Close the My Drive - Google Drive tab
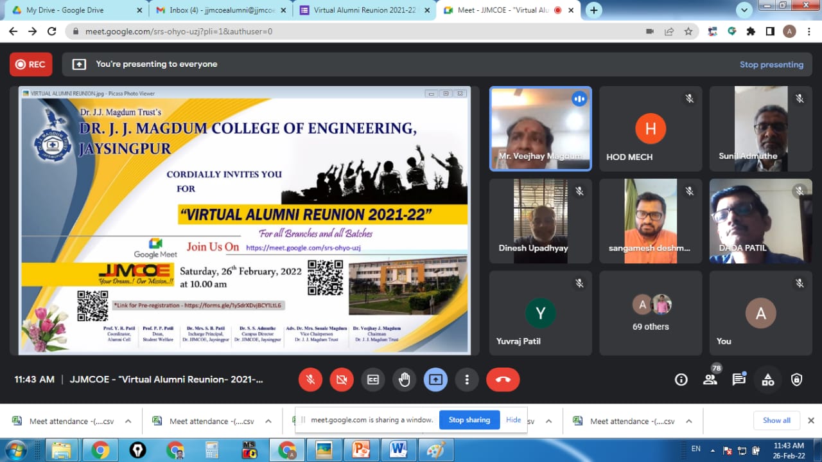Viewport: 822px width, 462px height. 139,10
